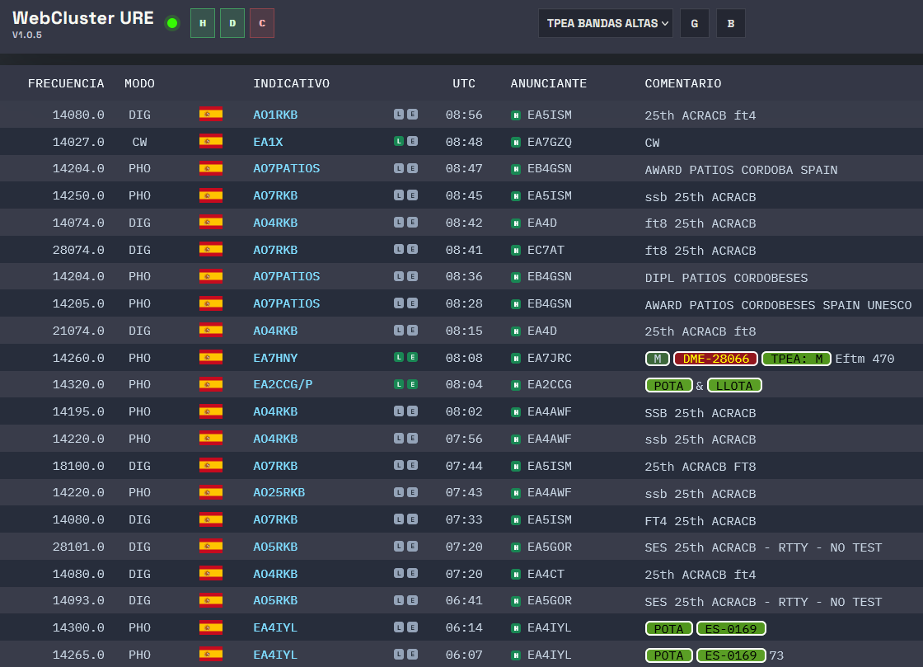Sort by the FRECUENCIA column header
This screenshot has width=923, height=667.
tap(66, 83)
